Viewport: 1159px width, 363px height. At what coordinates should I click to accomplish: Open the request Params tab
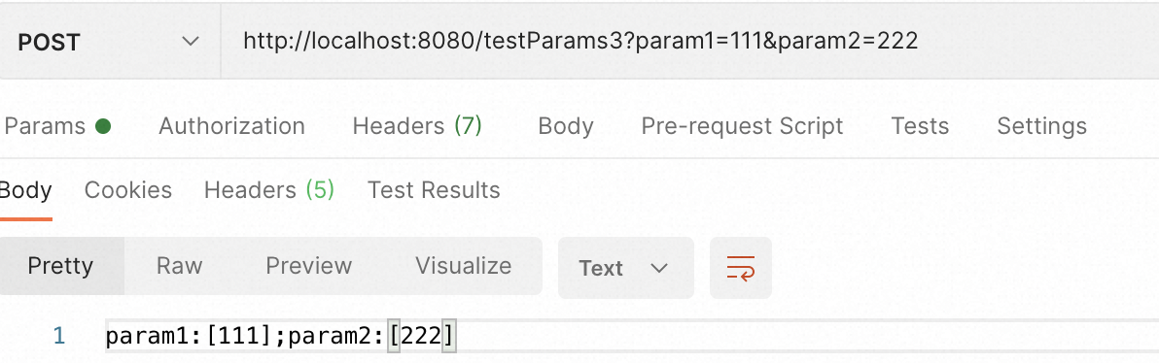point(57,126)
